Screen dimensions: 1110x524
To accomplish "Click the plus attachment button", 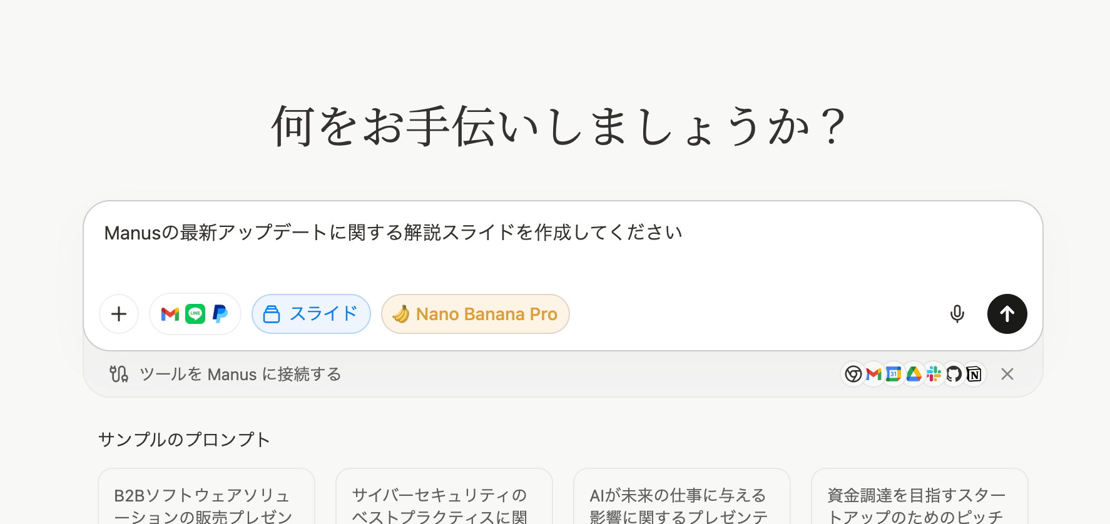I will coord(119,314).
